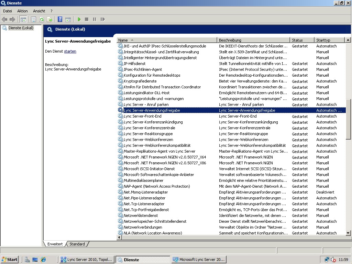Open Internet Explorer quick launch icon
The width and height of the screenshot is (352, 264).
click(43, 260)
